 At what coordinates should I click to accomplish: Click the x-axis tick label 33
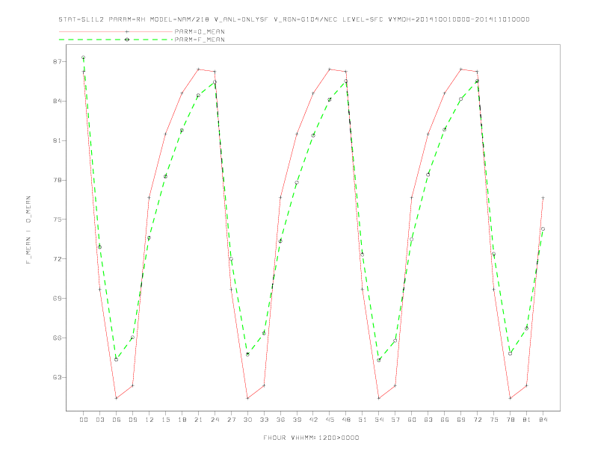pos(264,420)
